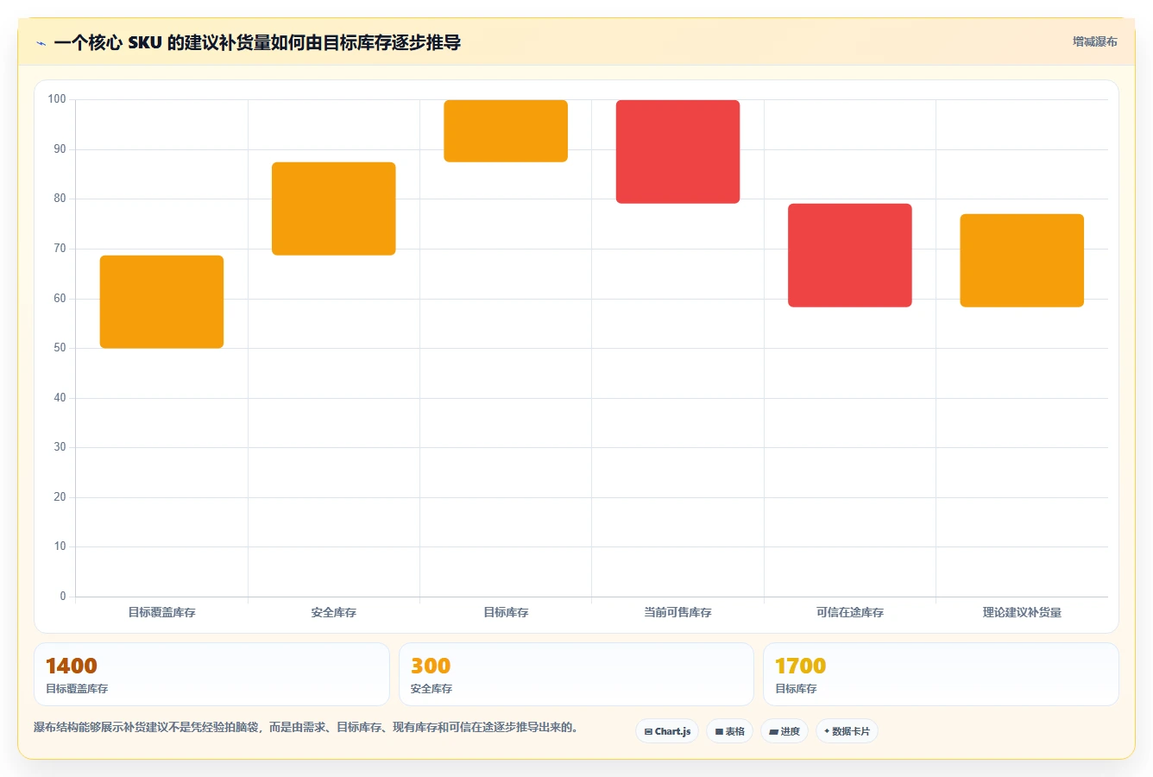Select the 进度 tag

coord(784,731)
